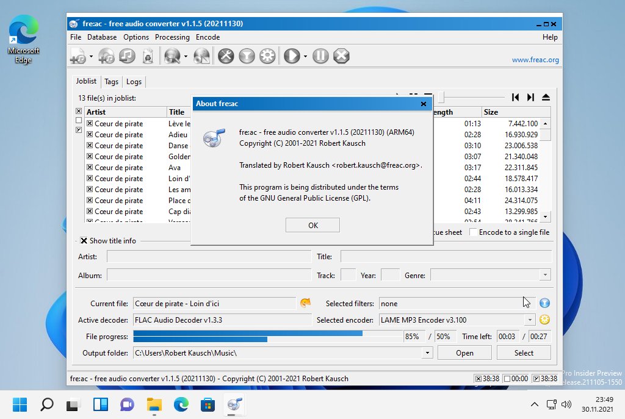Open the File menu
The width and height of the screenshot is (625, 419).
76,37
